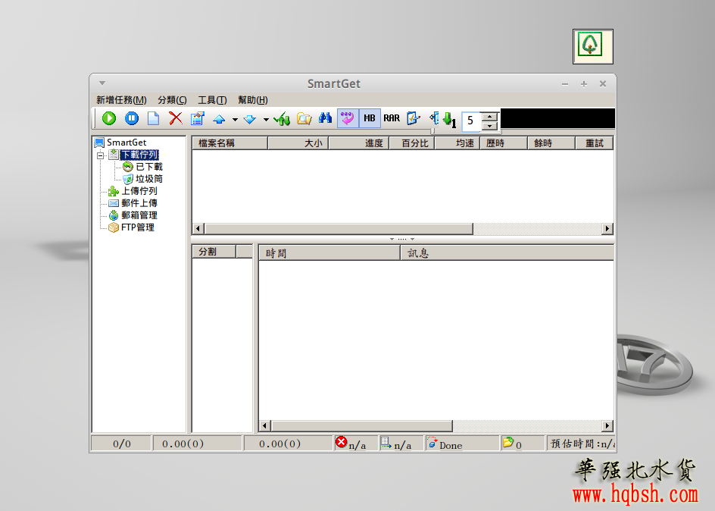This screenshot has height=511, width=715.
Task: Click the 預估時間 status bar entry
Action: point(582,444)
